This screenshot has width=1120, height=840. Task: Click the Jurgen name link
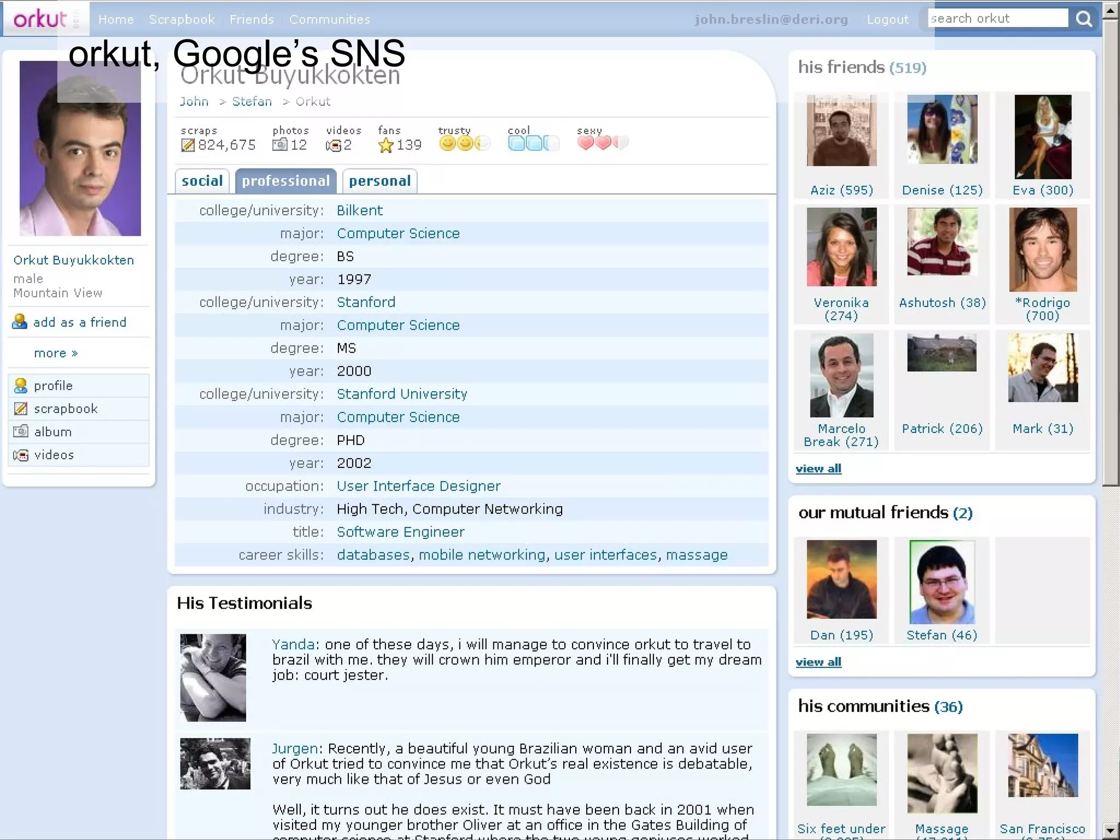[x=295, y=749]
